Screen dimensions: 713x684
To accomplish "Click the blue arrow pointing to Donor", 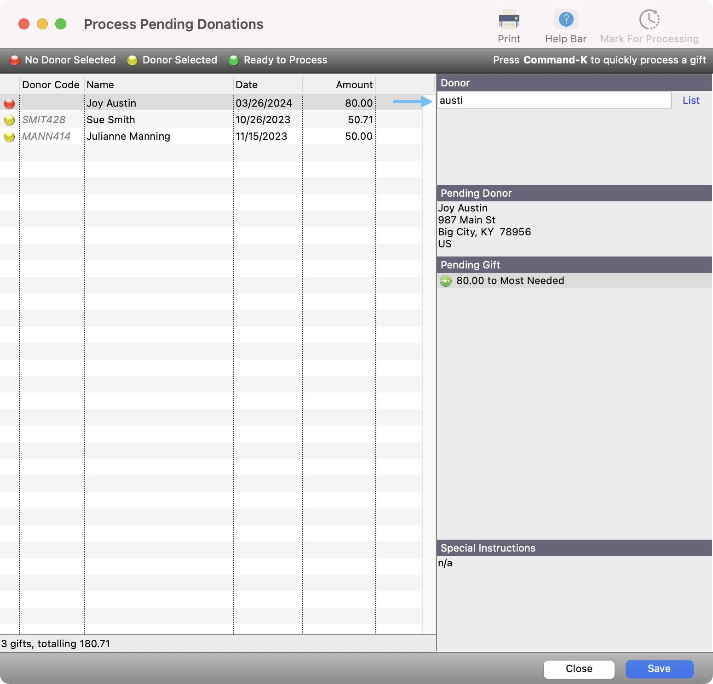I will tap(412, 102).
